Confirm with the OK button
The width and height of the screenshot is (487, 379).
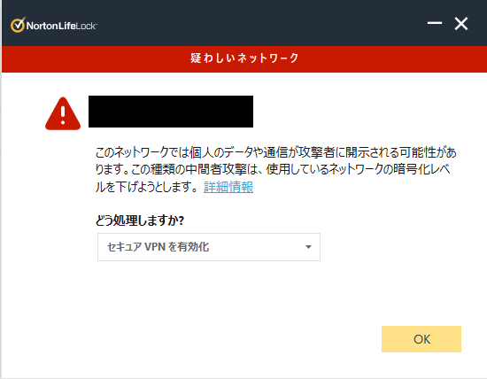tap(421, 339)
